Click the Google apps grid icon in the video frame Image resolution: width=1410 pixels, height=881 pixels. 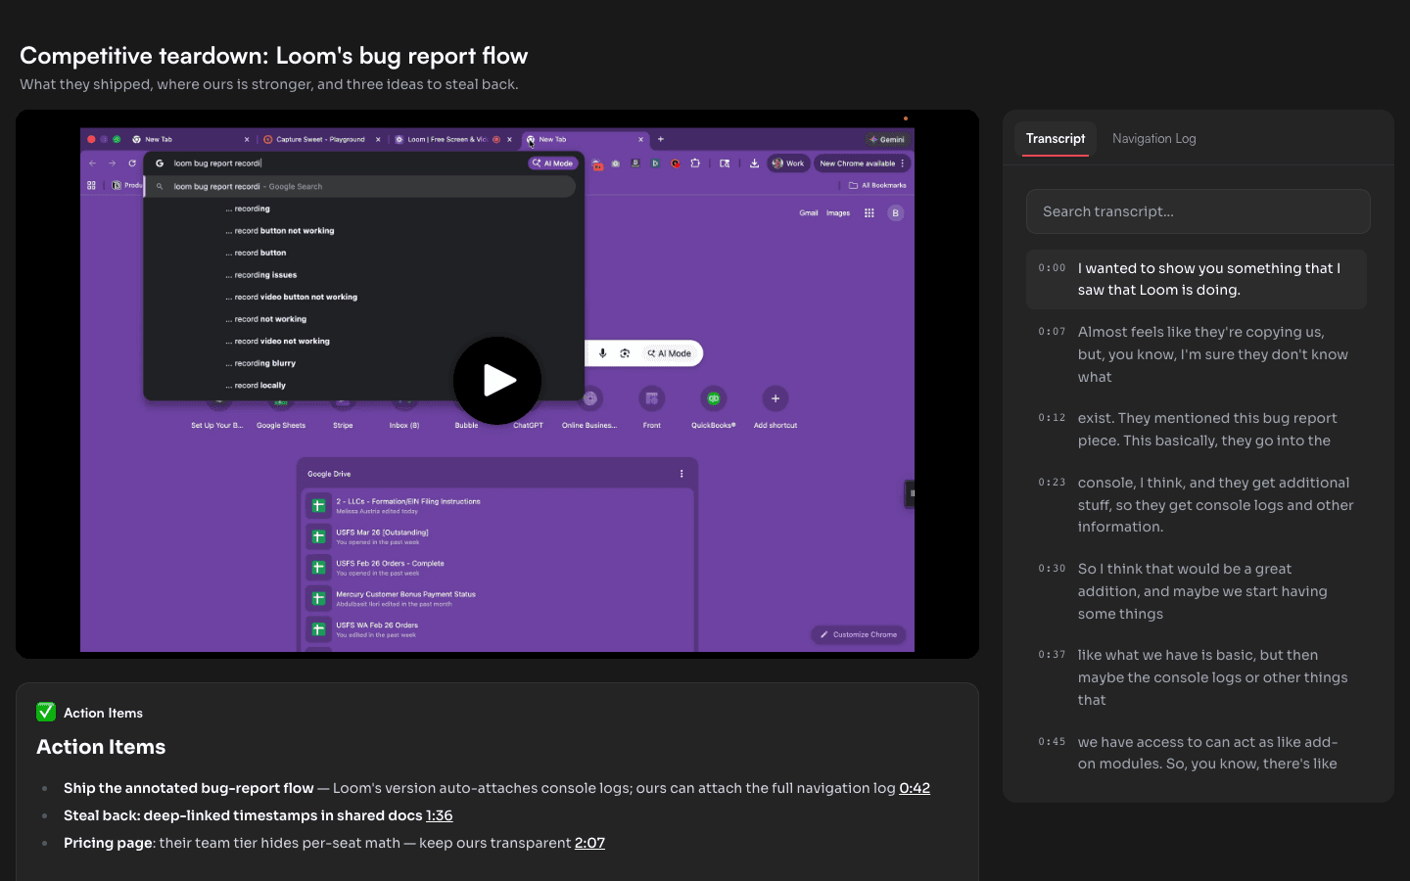[x=869, y=212]
